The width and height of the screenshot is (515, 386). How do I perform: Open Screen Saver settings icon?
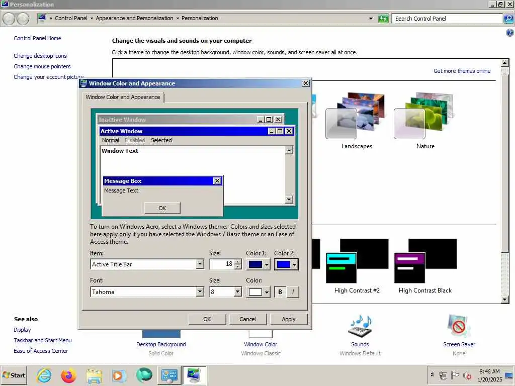(x=459, y=326)
